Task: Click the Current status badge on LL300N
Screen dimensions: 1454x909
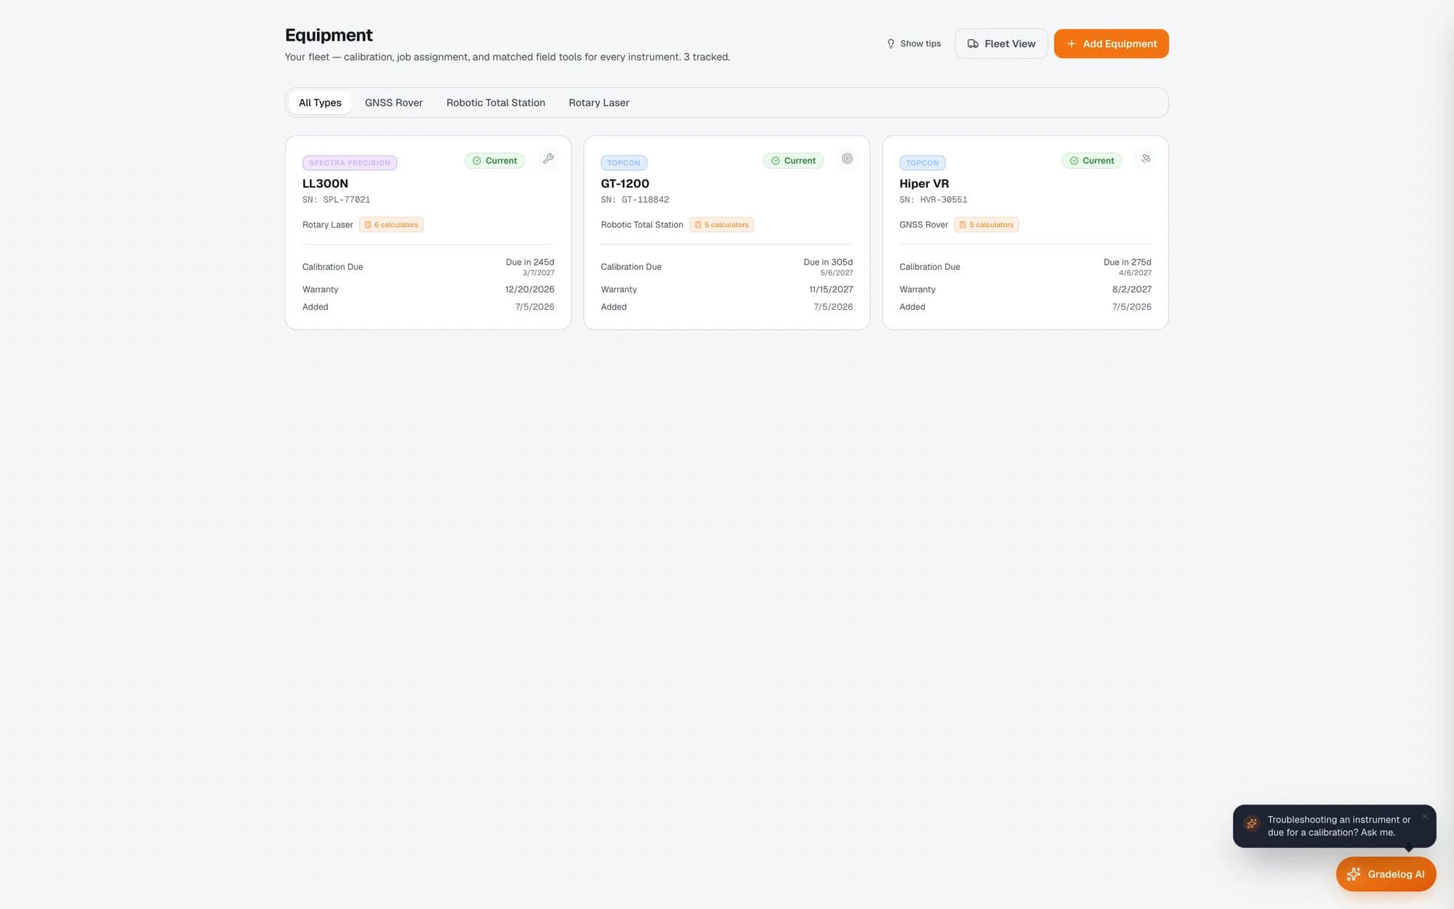Action: tap(494, 161)
